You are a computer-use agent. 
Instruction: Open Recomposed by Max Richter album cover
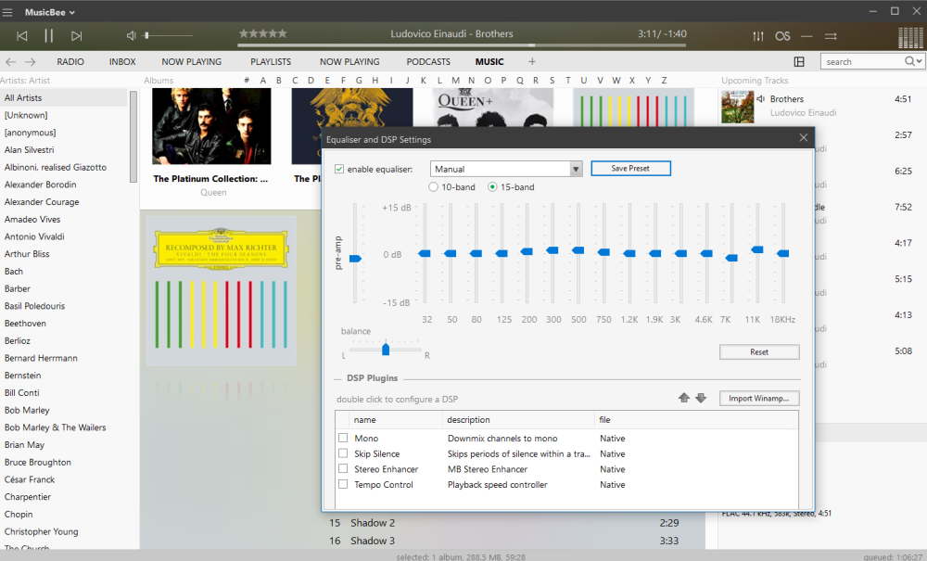point(222,290)
